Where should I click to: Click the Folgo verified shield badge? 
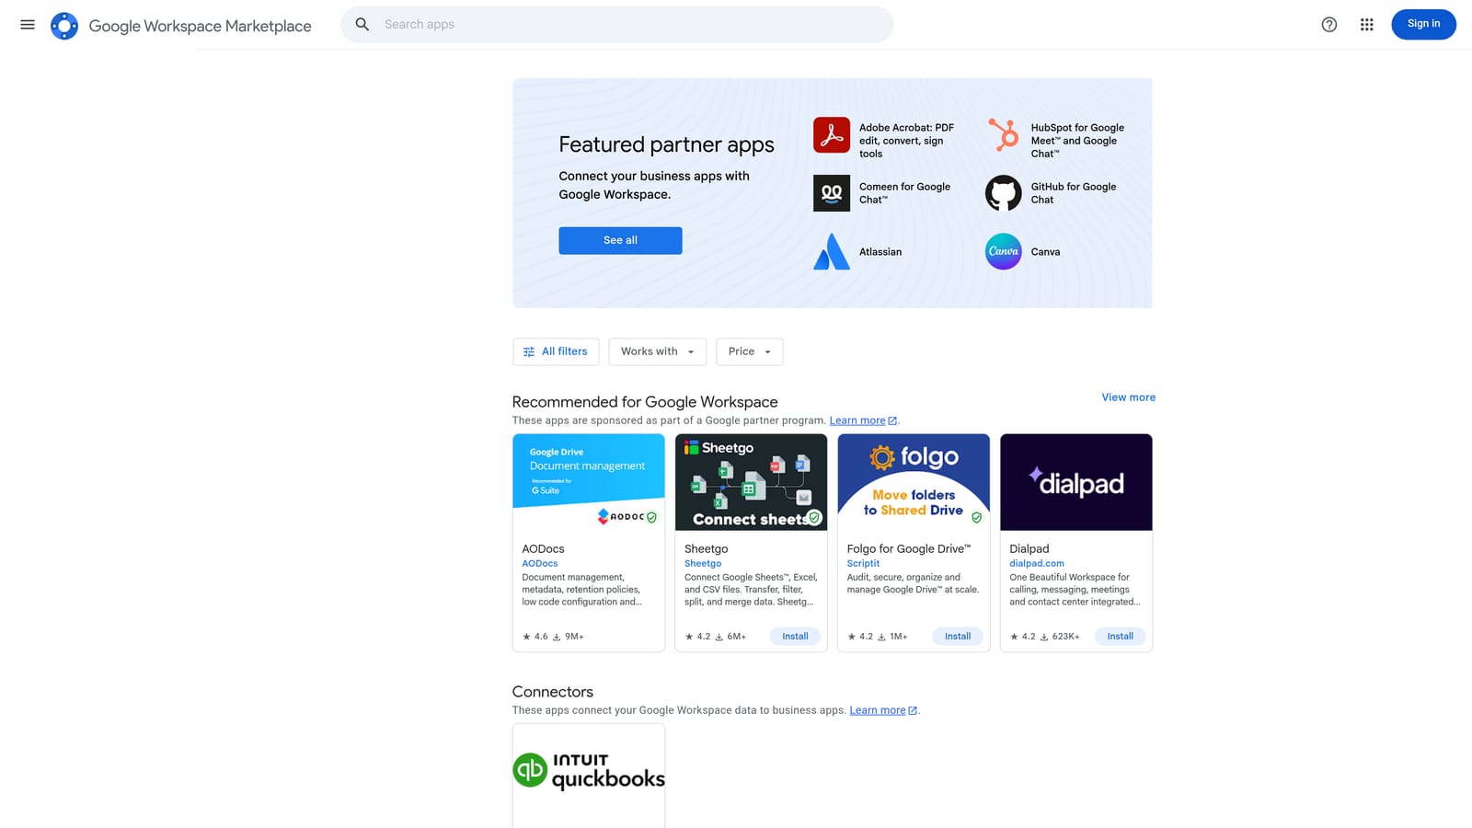click(976, 517)
